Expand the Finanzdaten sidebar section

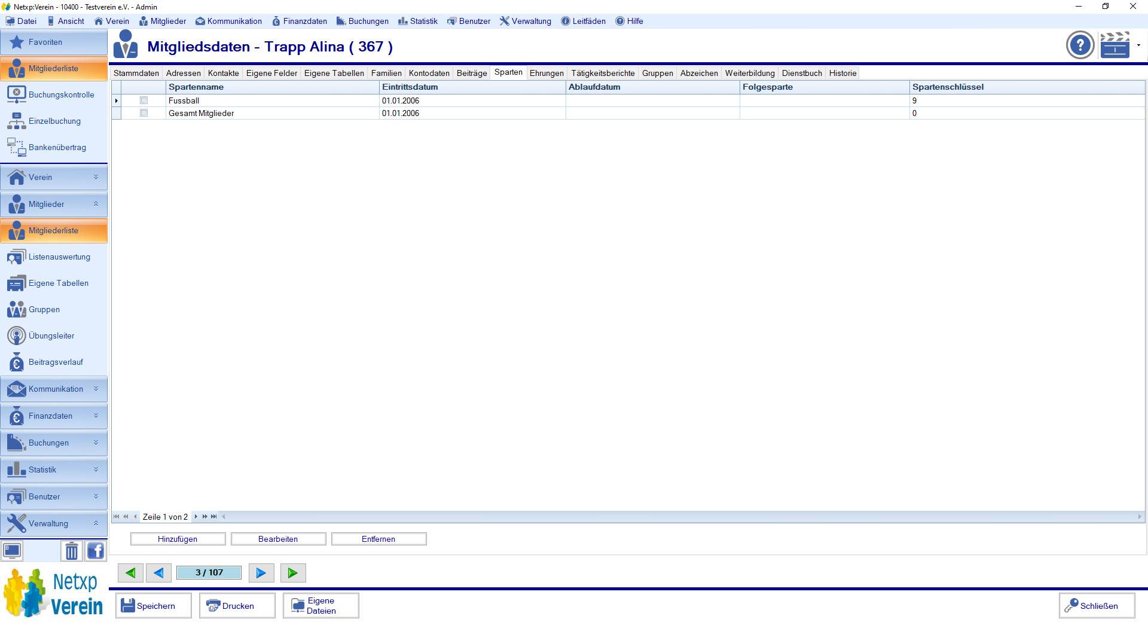[54, 416]
